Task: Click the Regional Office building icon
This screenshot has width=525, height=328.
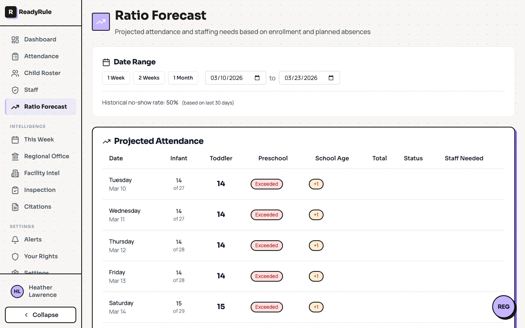Action: 15,156
